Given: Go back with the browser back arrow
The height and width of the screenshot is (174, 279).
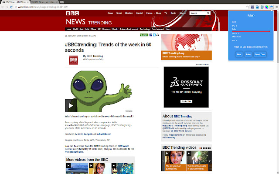Looking at the screenshot, I should pos(3,7).
